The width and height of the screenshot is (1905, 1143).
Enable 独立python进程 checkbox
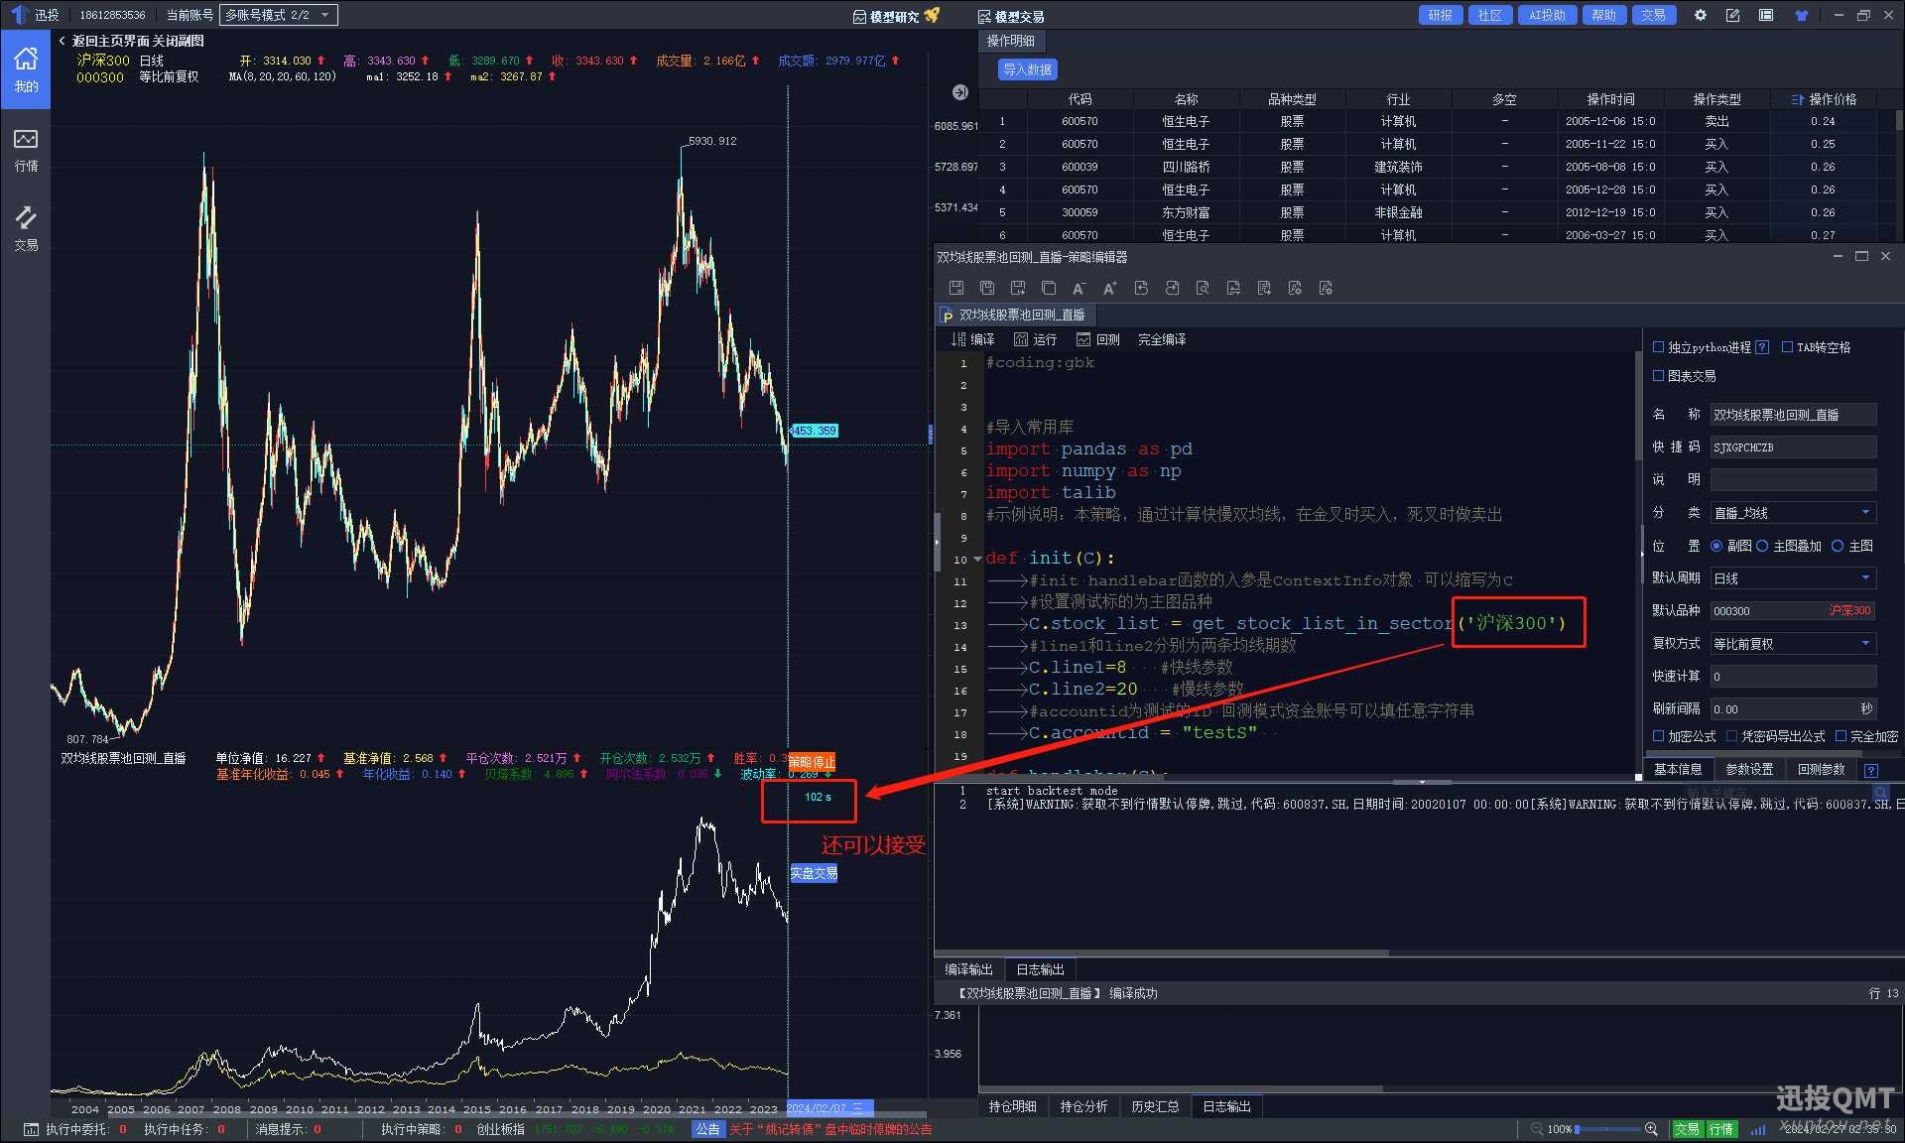pyautogui.click(x=1658, y=347)
